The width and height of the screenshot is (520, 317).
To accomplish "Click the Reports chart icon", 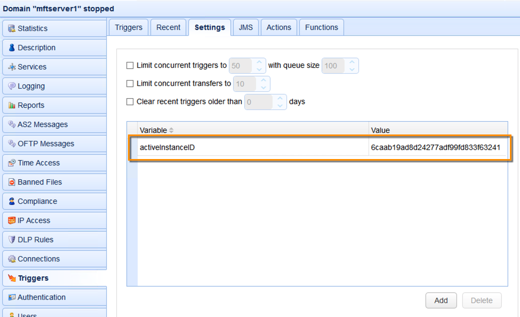I will coord(12,105).
